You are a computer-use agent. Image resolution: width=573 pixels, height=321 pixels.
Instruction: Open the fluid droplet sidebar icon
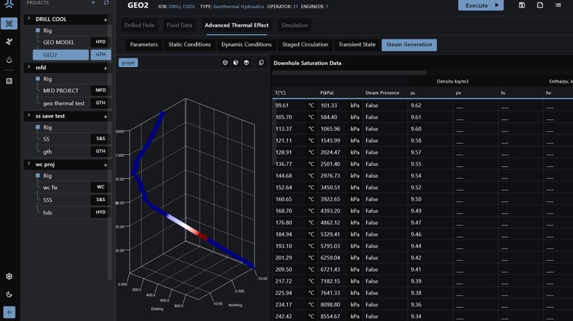pos(9,60)
